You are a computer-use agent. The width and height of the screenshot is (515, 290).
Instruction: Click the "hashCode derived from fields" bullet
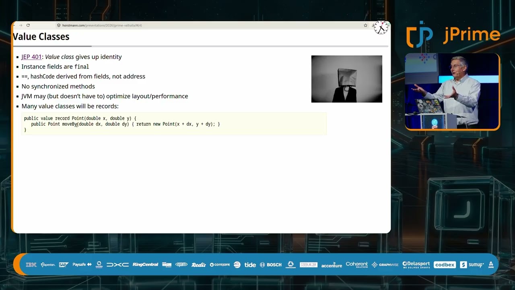[83, 77]
